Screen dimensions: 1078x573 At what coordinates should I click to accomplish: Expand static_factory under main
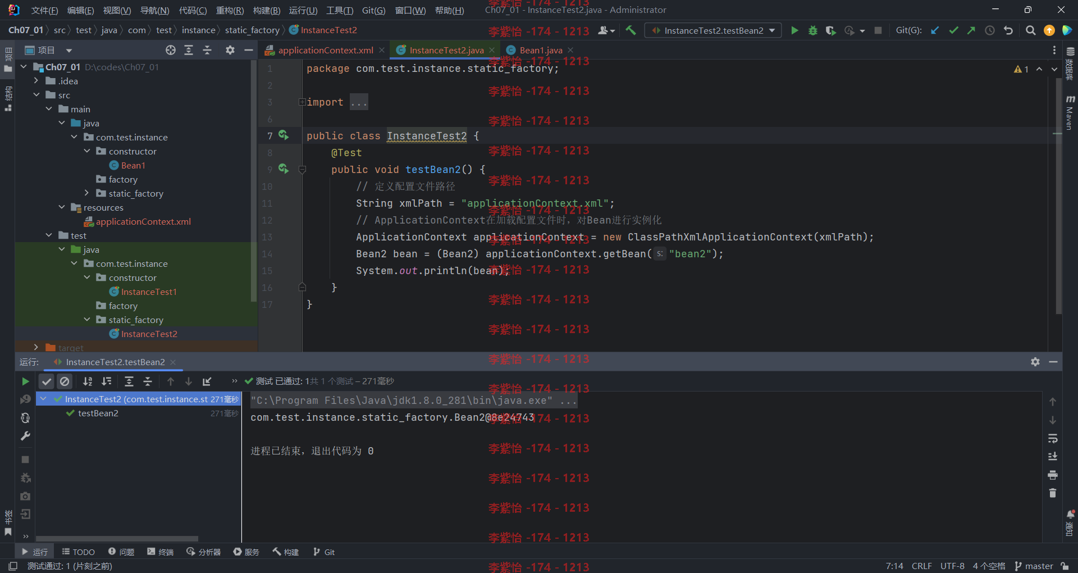86,193
